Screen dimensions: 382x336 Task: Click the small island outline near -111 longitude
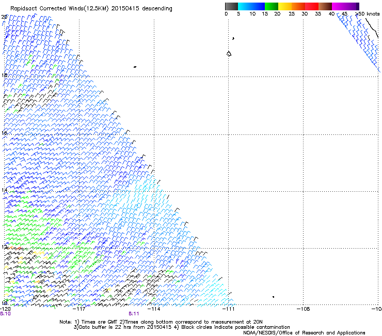coord(229,54)
